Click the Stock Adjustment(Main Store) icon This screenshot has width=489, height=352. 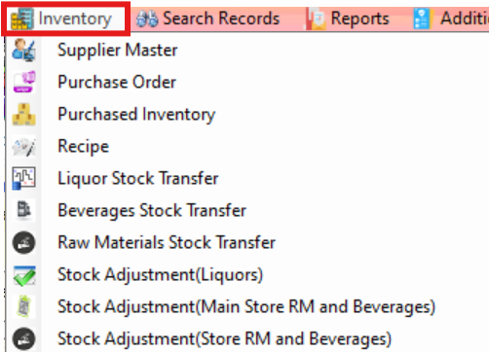tap(23, 306)
